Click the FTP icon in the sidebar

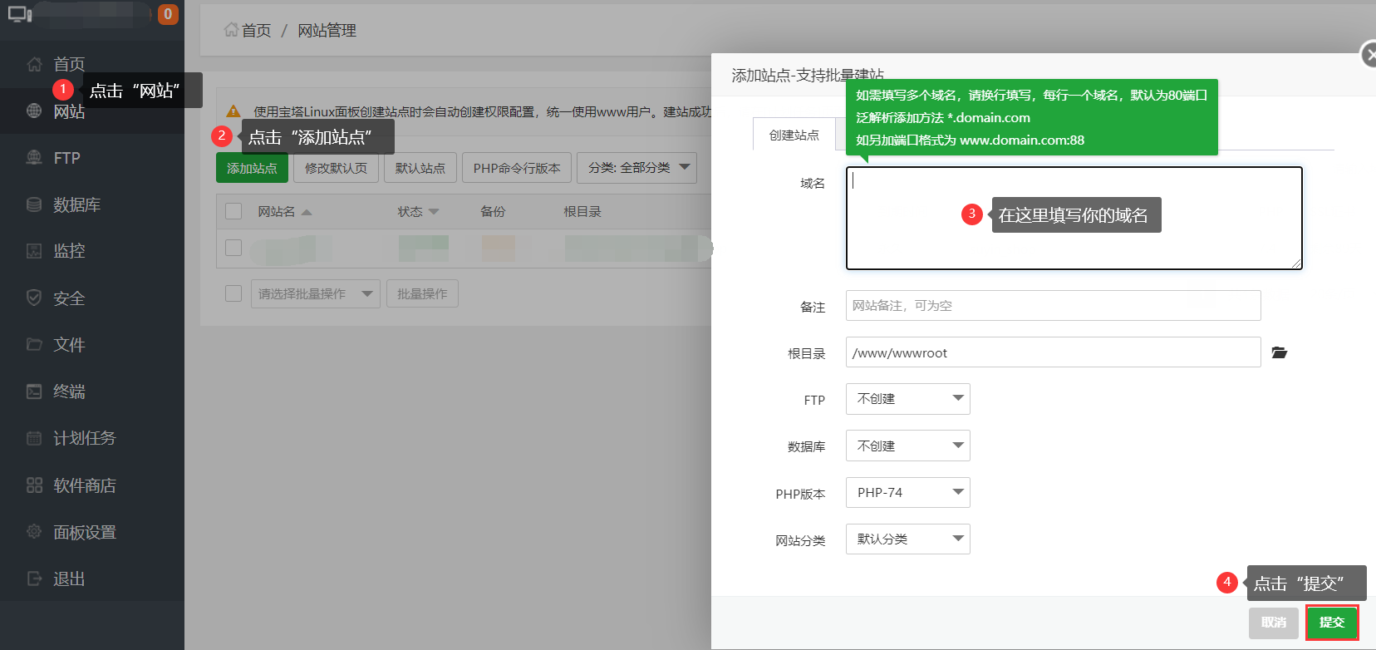[34, 157]
